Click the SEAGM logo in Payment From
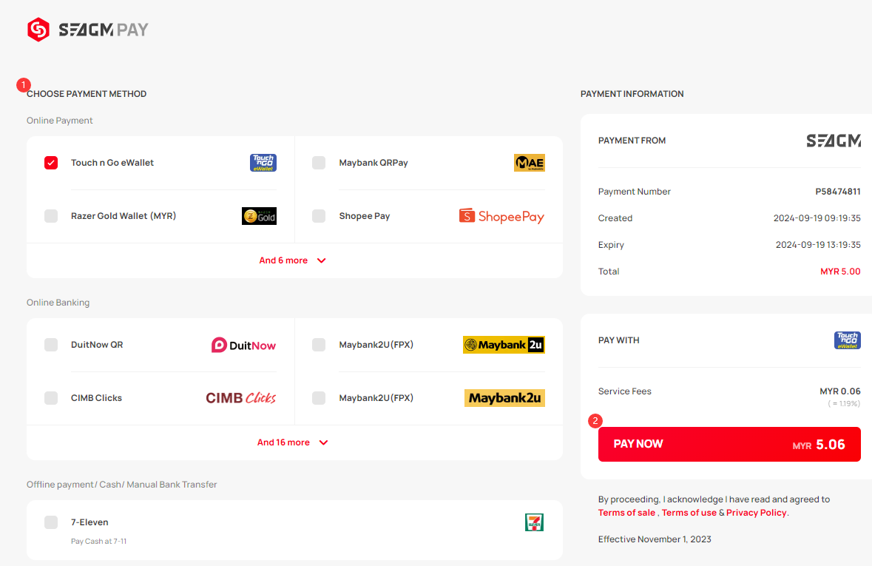Image resolution: width=872 pixels, height=566 pixels. [x=834, y=141]
